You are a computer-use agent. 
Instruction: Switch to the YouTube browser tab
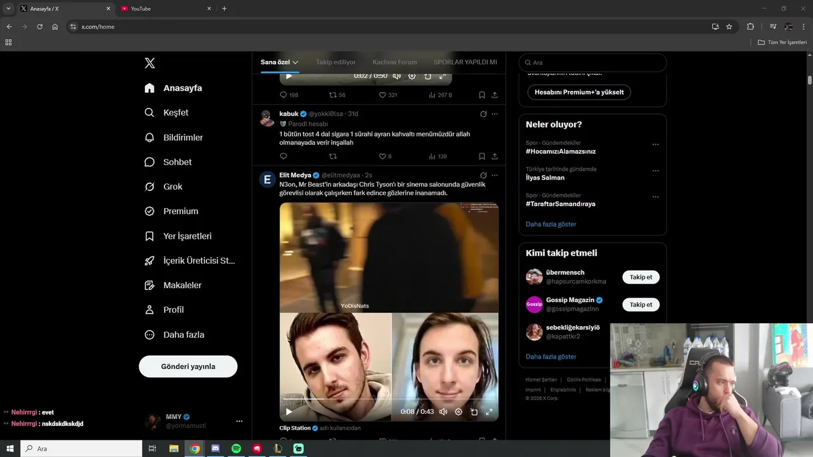tap(166, 9)
